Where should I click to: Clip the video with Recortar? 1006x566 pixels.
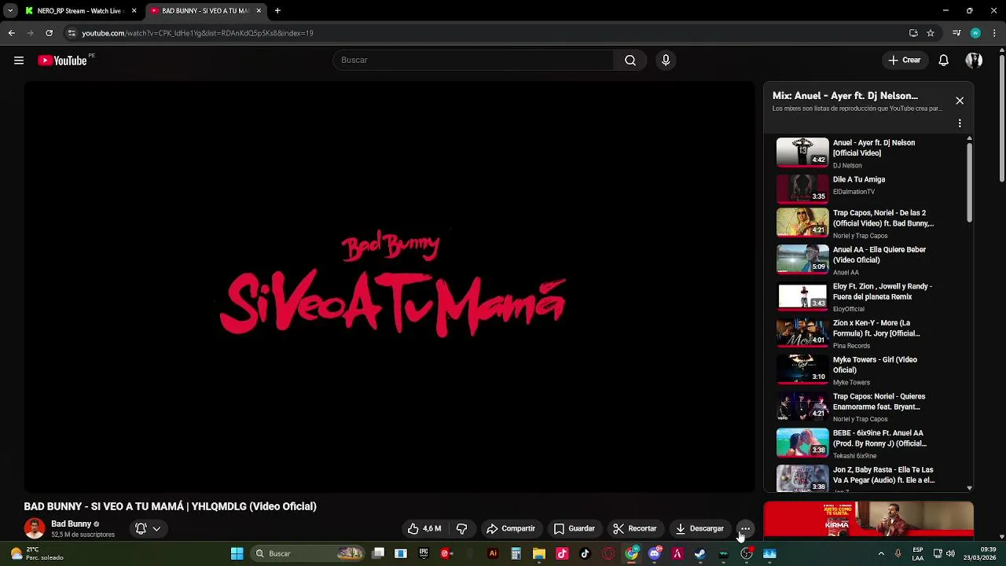[x=635, y=528]
